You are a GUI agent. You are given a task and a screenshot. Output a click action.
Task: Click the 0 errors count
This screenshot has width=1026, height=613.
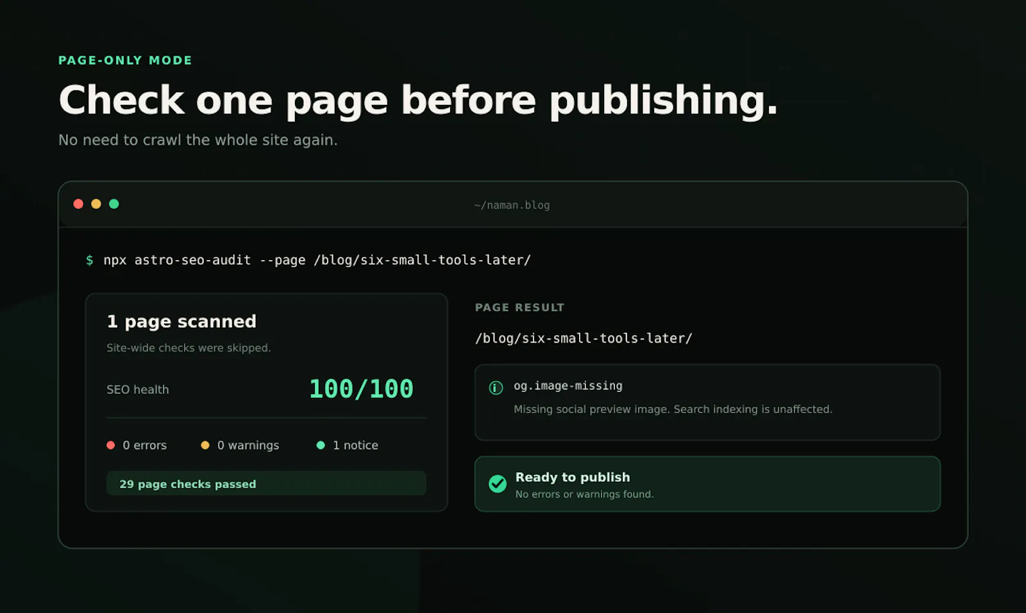[145, 445]
